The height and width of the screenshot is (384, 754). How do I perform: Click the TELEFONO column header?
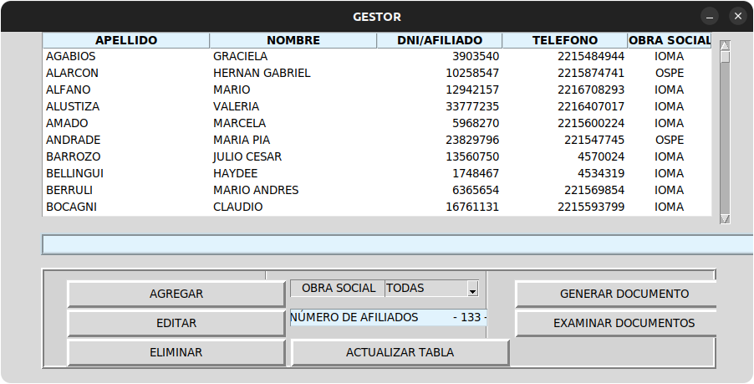[565, 40]
